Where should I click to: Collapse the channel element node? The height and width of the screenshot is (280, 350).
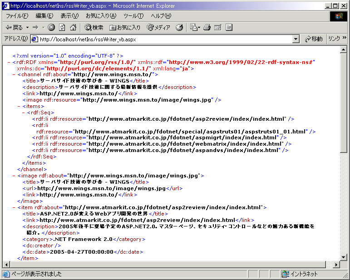pyautogui.click(x=14, y=75)
